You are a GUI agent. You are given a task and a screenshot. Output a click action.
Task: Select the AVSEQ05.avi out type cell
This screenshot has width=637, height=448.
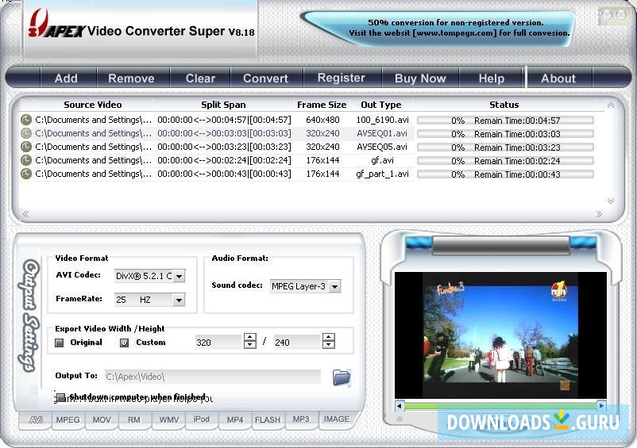pyautogui.click(x=382, y=147)
